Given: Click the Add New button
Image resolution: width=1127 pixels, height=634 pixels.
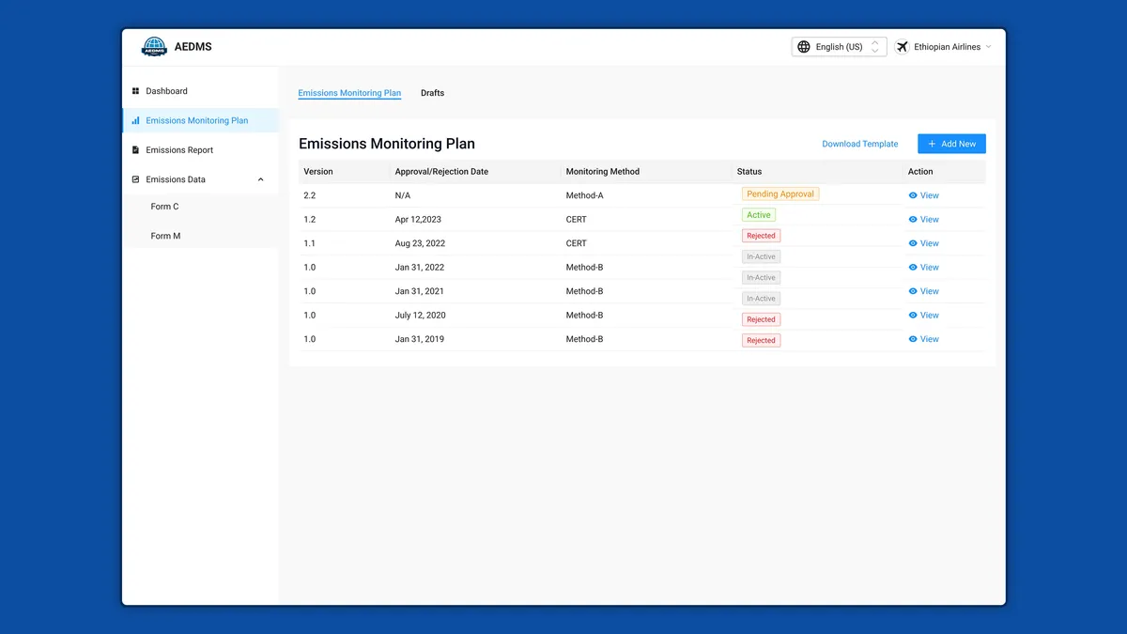Looking at the screenshot, I should tap(951, 144).
